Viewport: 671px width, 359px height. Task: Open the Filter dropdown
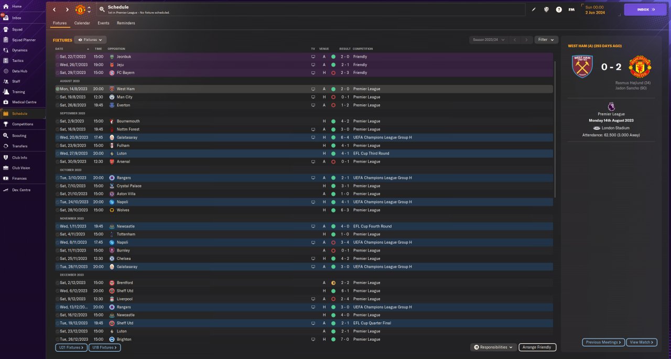click(x=546, y=40)
